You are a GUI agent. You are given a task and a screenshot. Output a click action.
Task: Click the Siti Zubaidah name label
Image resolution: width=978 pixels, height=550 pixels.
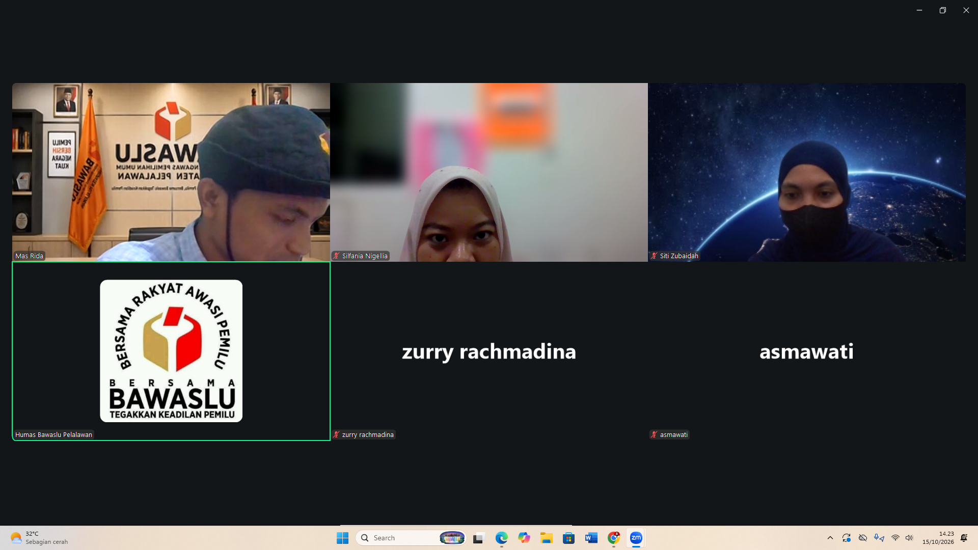679,256
